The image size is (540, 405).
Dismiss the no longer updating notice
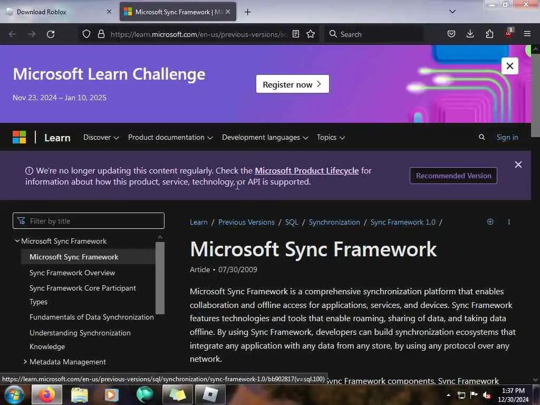pyautogui.click(x=518, y=165)
